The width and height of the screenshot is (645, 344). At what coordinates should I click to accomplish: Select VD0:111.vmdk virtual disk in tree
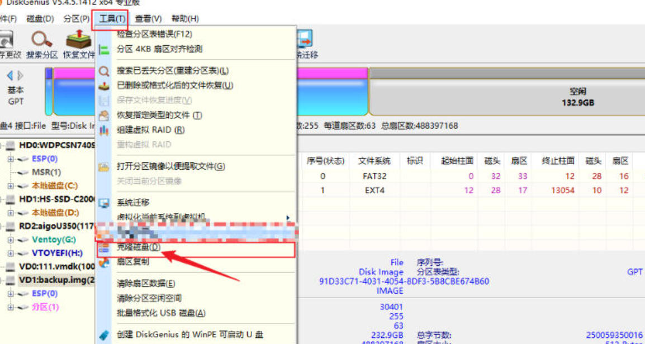(57, 266)
